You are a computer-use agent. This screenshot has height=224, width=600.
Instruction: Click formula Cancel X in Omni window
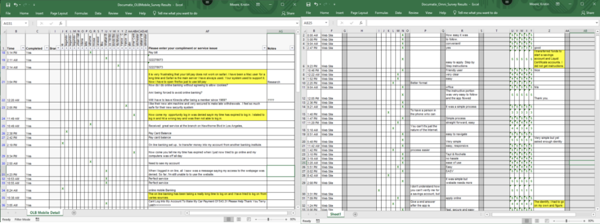pyautogui.click(x=341, y=23)
